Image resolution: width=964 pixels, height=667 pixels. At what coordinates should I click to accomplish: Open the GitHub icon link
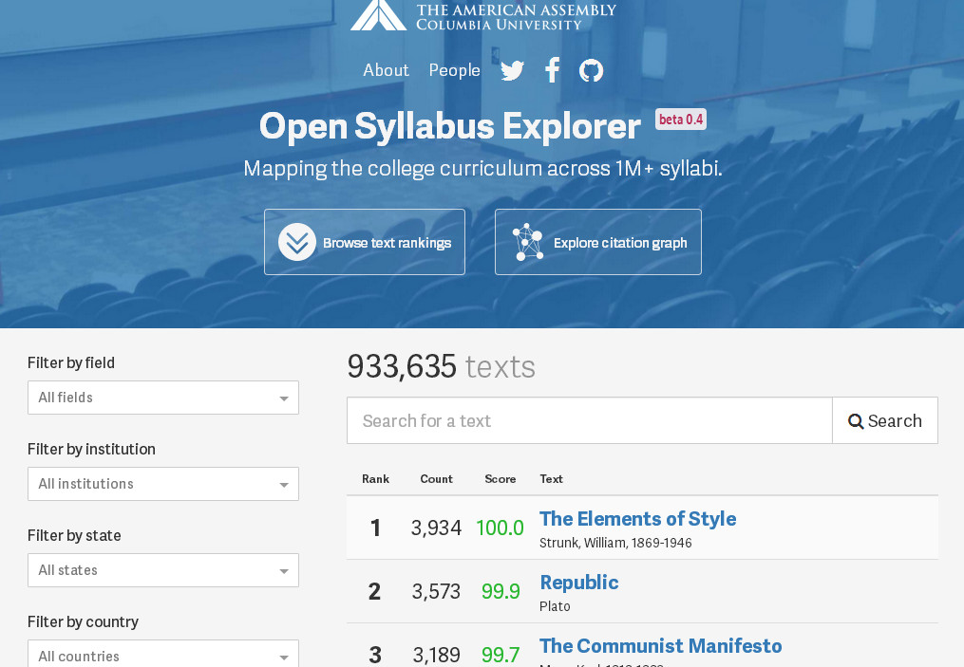[591, 70]
